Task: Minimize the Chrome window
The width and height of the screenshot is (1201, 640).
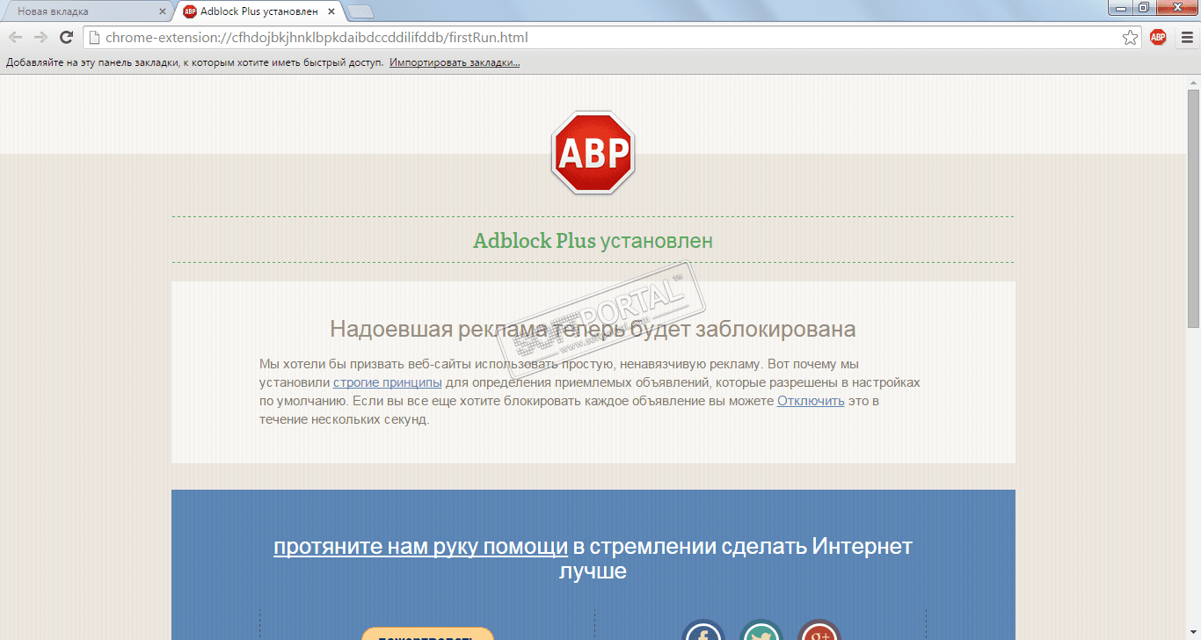Action: point(1119,7)
